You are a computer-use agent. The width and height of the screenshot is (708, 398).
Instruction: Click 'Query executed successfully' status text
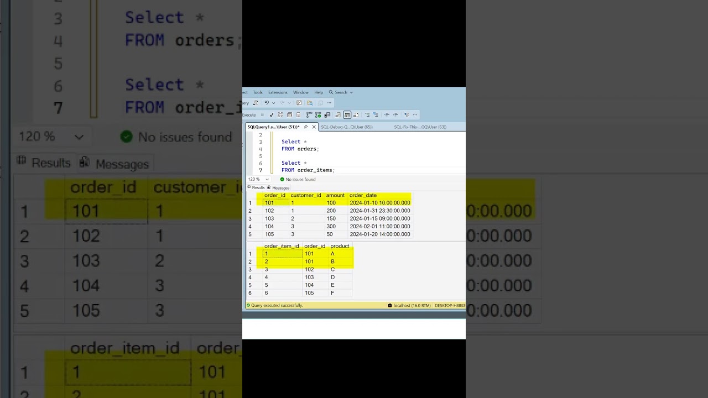[277, 305]
